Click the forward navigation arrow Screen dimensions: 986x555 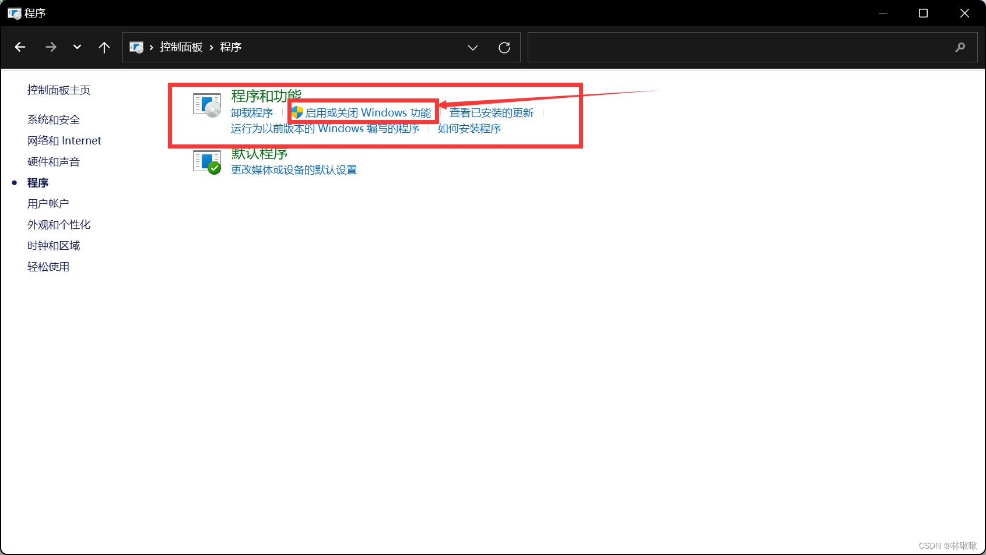tap(51, 47)
